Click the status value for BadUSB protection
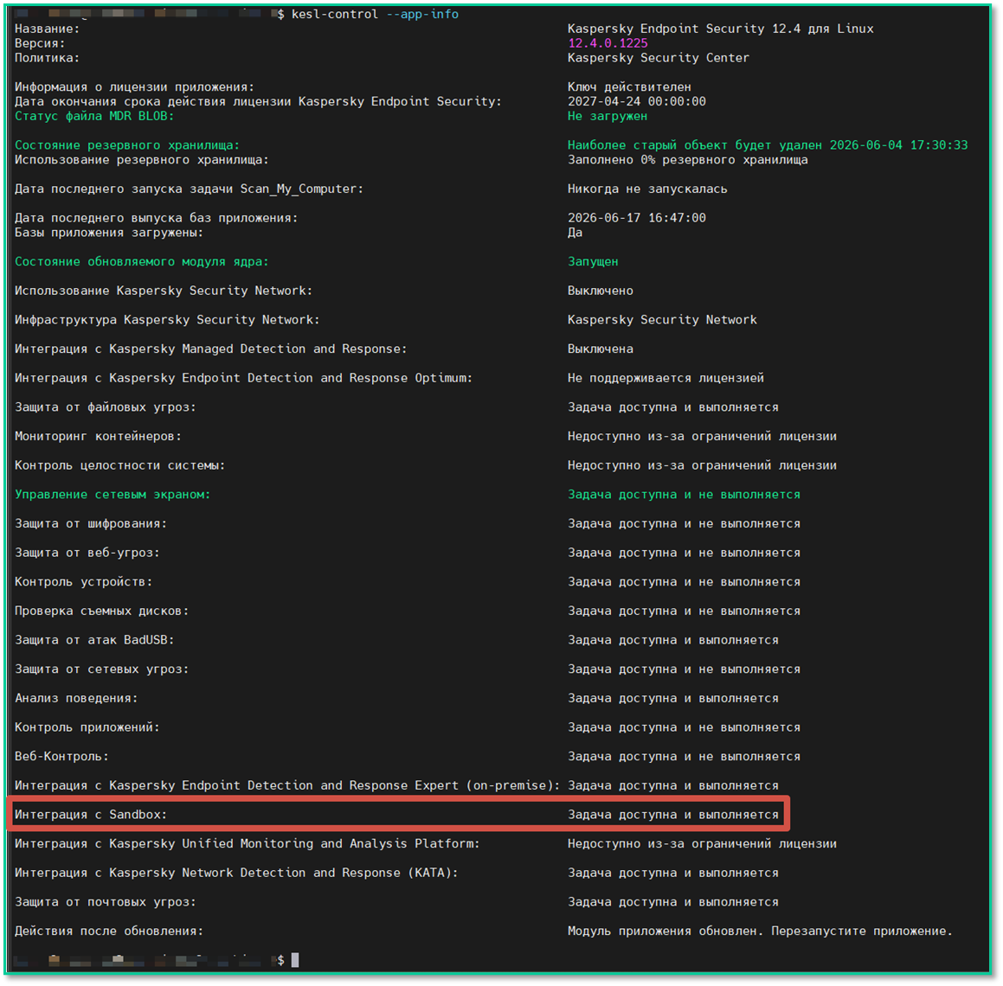Screen dimensions: 1003x986 pyautogui.click(x=673, y=640)
